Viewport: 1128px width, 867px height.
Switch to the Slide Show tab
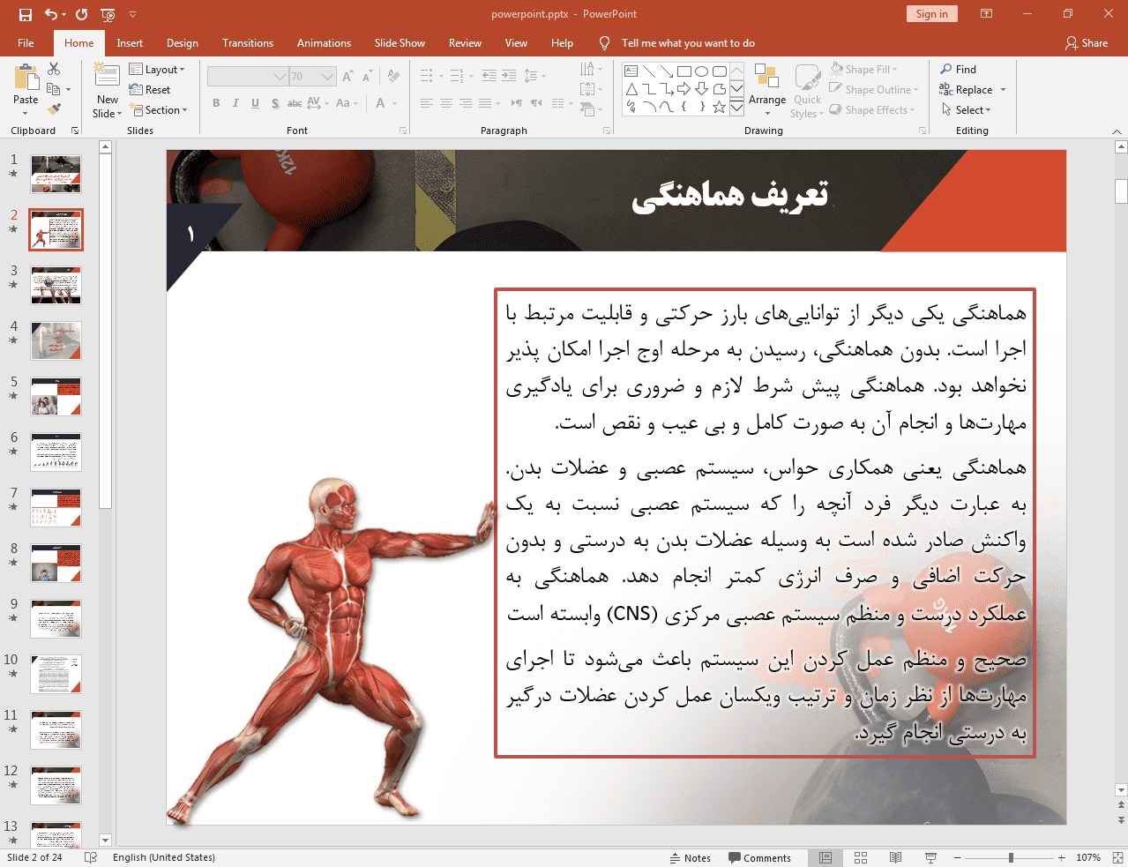(x=399, y=43)
